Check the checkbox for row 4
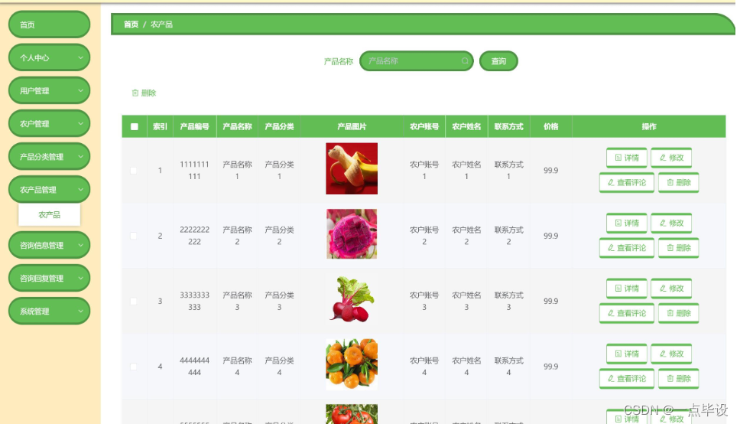 coord(134,367)
